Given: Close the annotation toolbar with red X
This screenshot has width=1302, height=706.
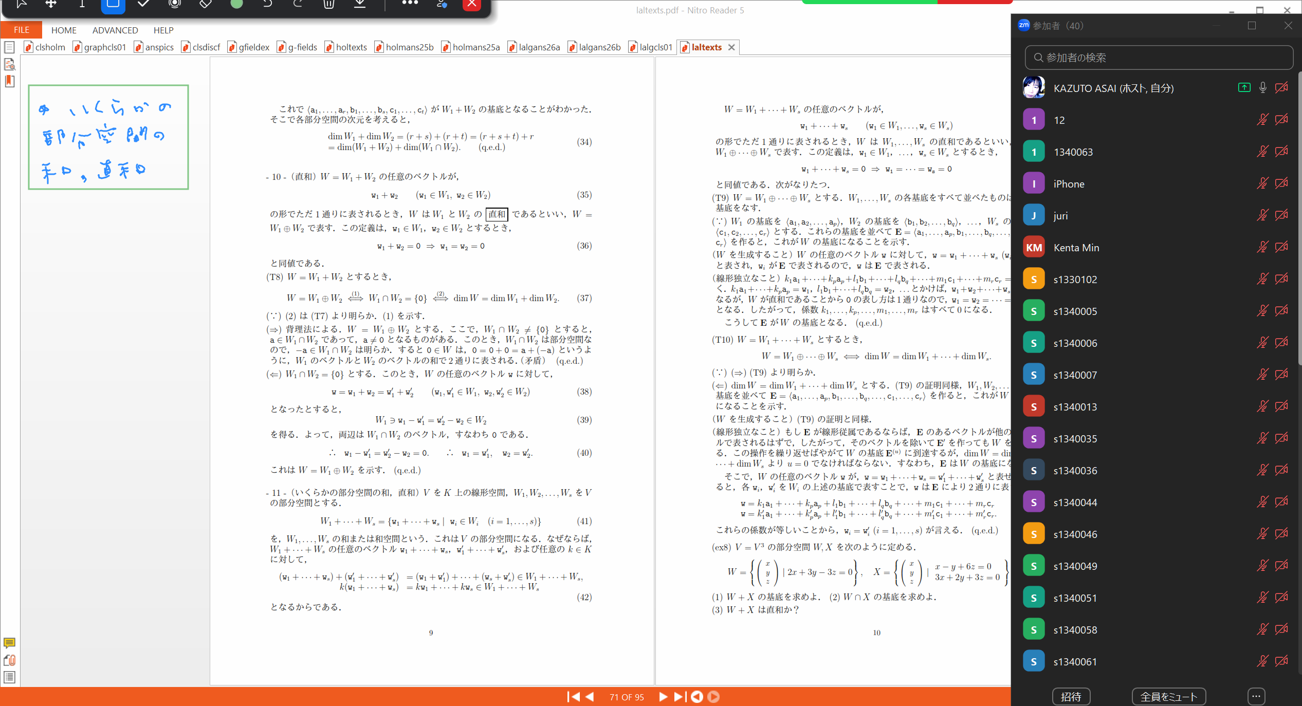Looking at the screenshot, I should (x=472, y=4).
